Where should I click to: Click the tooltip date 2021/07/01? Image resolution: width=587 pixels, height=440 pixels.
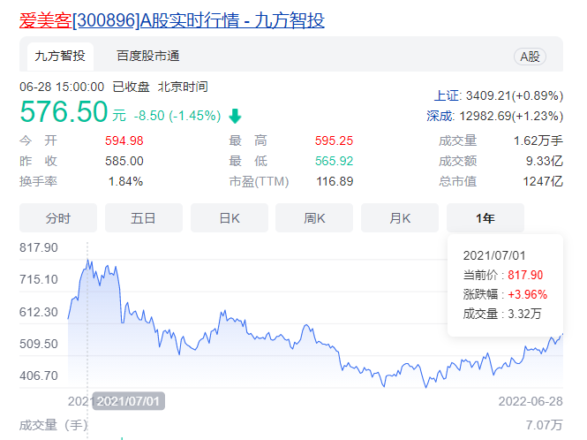pyautogui.click(x=494, y=255)
